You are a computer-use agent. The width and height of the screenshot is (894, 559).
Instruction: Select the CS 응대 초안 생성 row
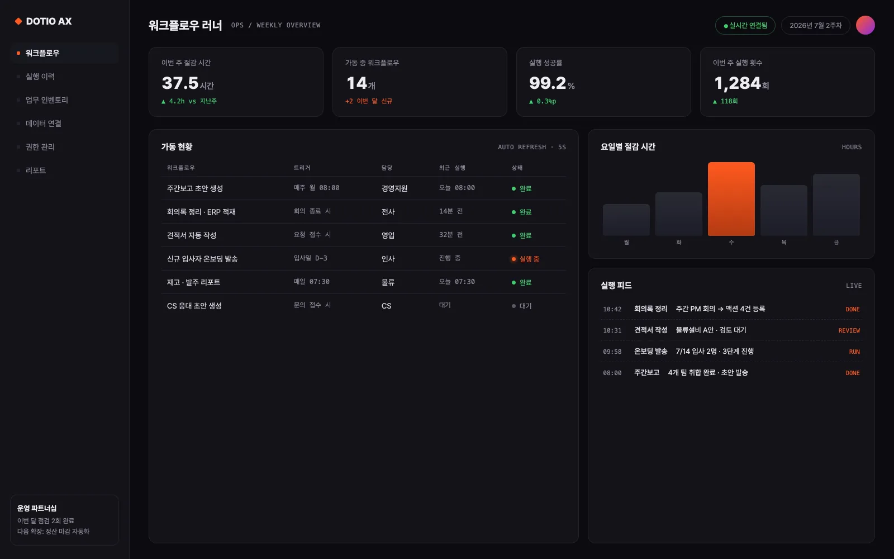363,306
